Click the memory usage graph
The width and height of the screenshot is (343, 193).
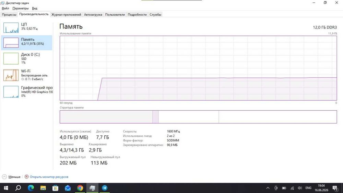click(198, 68)
